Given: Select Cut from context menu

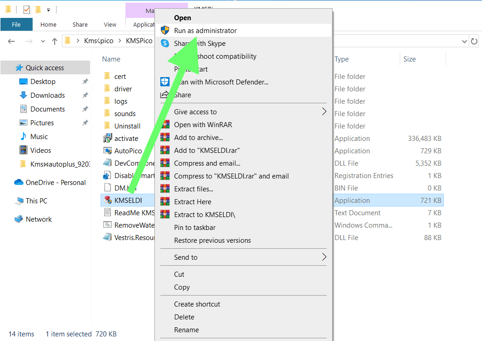Looking at the screenshot, I should (244, 274).
